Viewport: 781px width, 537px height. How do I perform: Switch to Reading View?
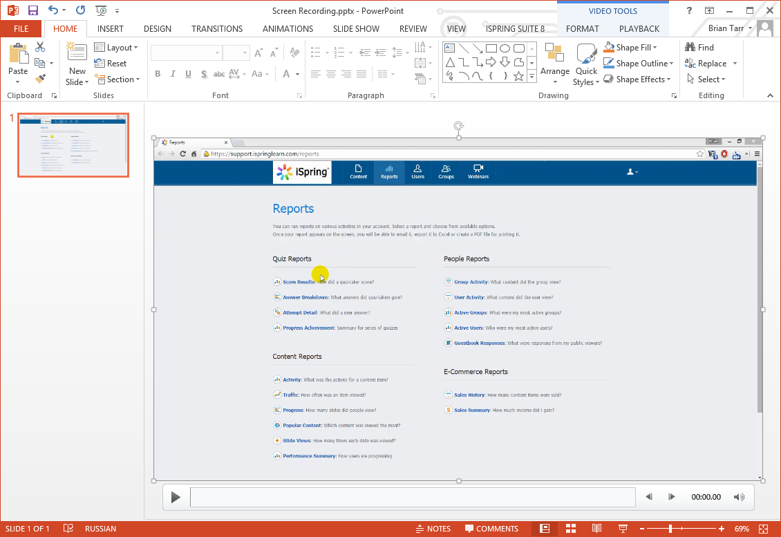tap(596, 529)
